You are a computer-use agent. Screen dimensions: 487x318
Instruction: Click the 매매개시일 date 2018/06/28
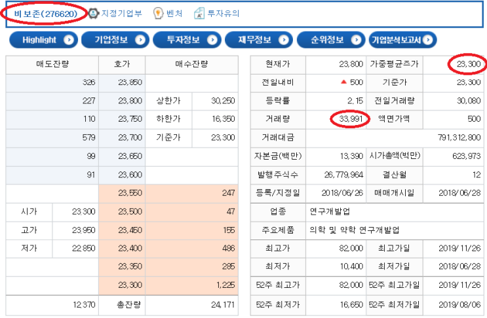(x=459, y=193)
